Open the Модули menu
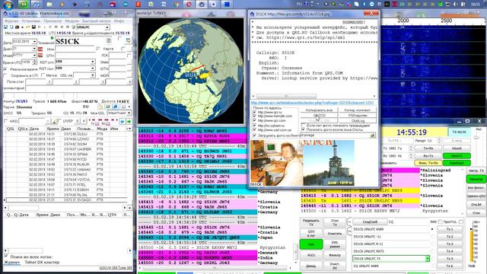Screen dimensions: 487x274 coord(72,21)
